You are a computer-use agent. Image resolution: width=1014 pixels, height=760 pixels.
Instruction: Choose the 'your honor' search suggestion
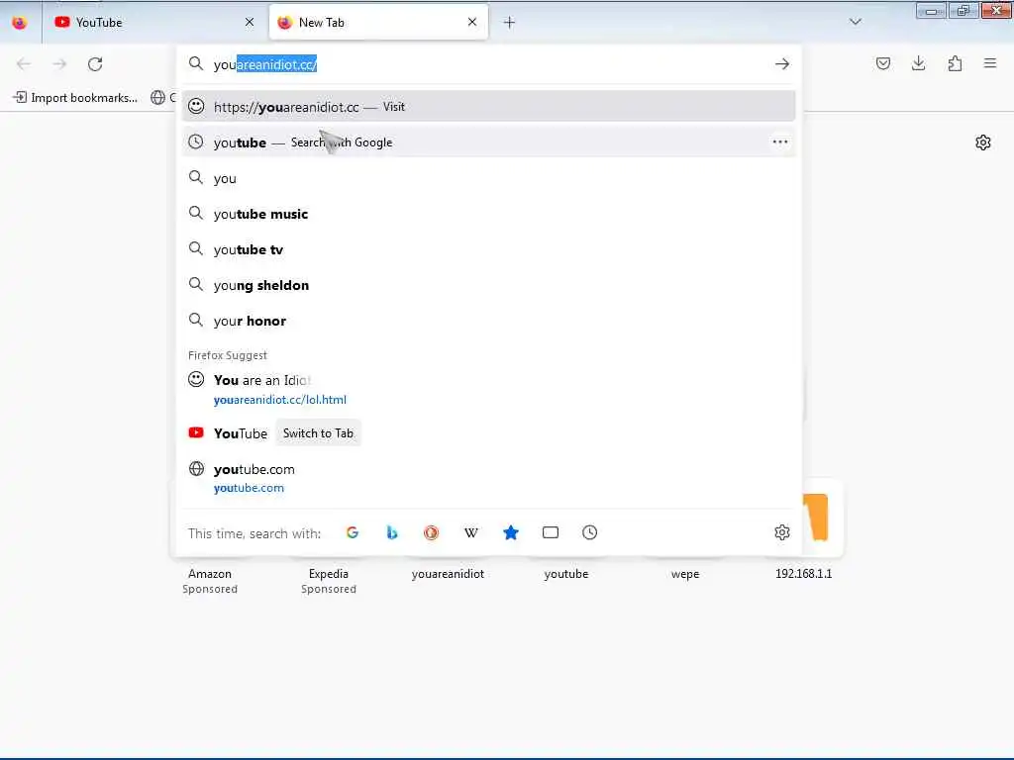coord(488,321)
